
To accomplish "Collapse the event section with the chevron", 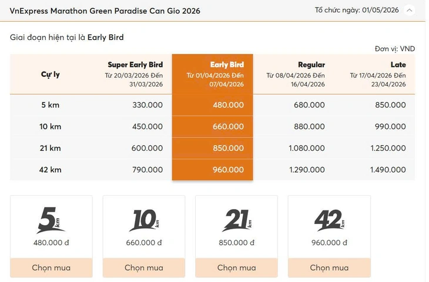I will [x=410, y=11].
